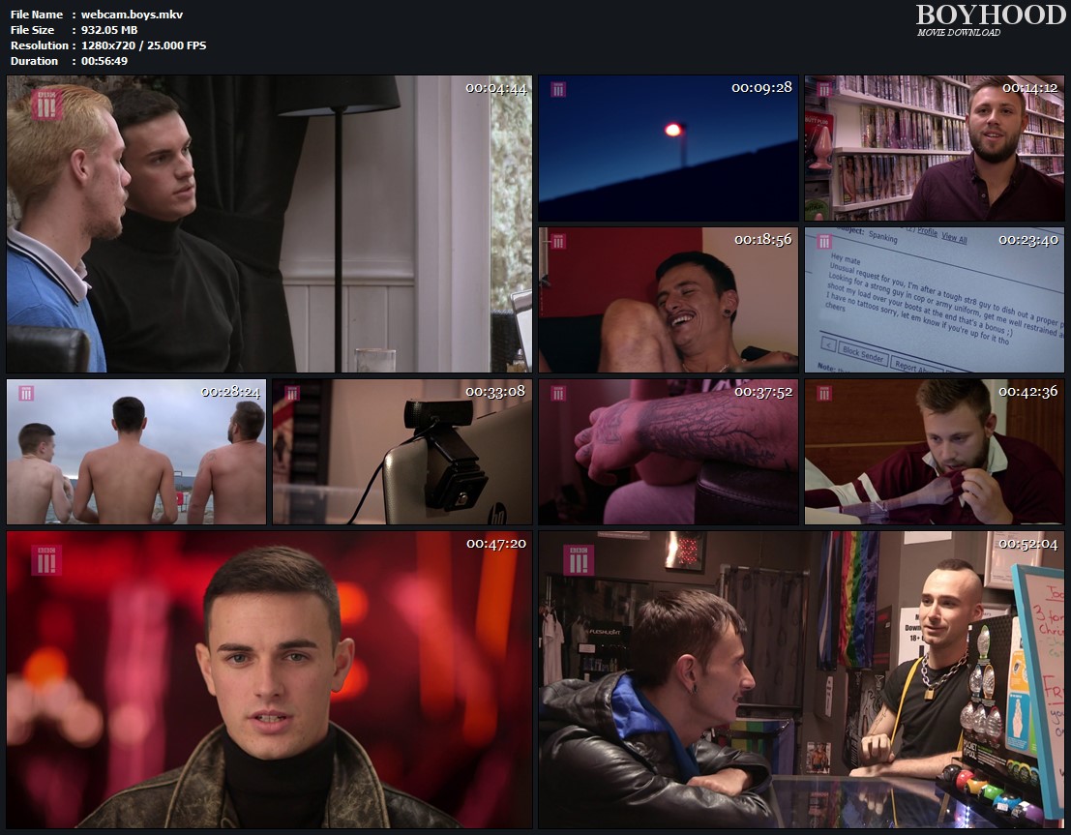Viewport: 1071px width, 835px height.
Task: Click the BBC Three logo in the 00:52:04 frame
Action: pyautogui.click(x=579, y=559)
